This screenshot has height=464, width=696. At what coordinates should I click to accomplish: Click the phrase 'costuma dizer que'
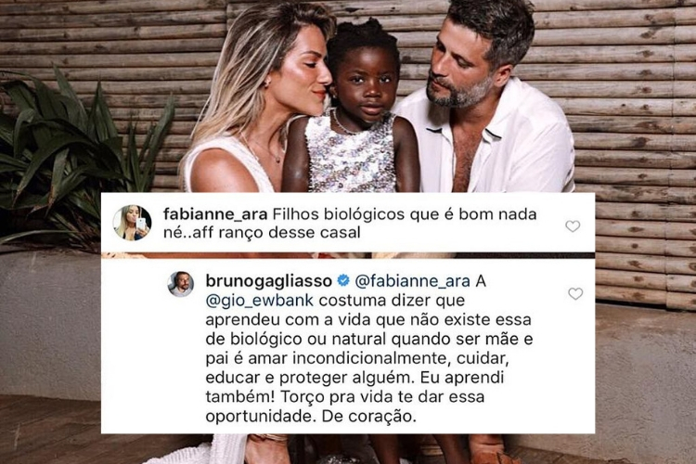pos(392,300)
